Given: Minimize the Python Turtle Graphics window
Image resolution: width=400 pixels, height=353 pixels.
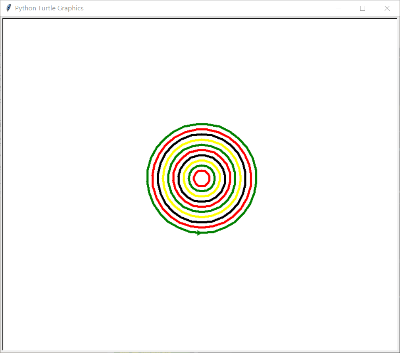Looking at the screenshot, I should coord(338,8).
